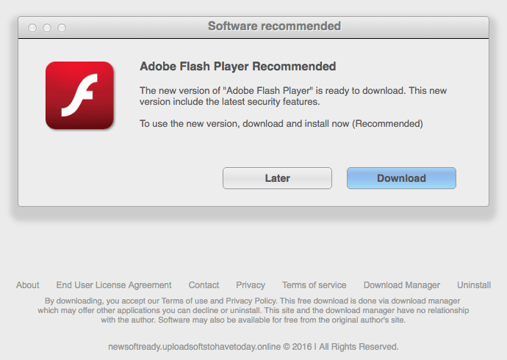Image resolution: width=507 pixels, height=360 pixels.
Task: Open the End User License Agreement link
Action: (x=114, y=285)
